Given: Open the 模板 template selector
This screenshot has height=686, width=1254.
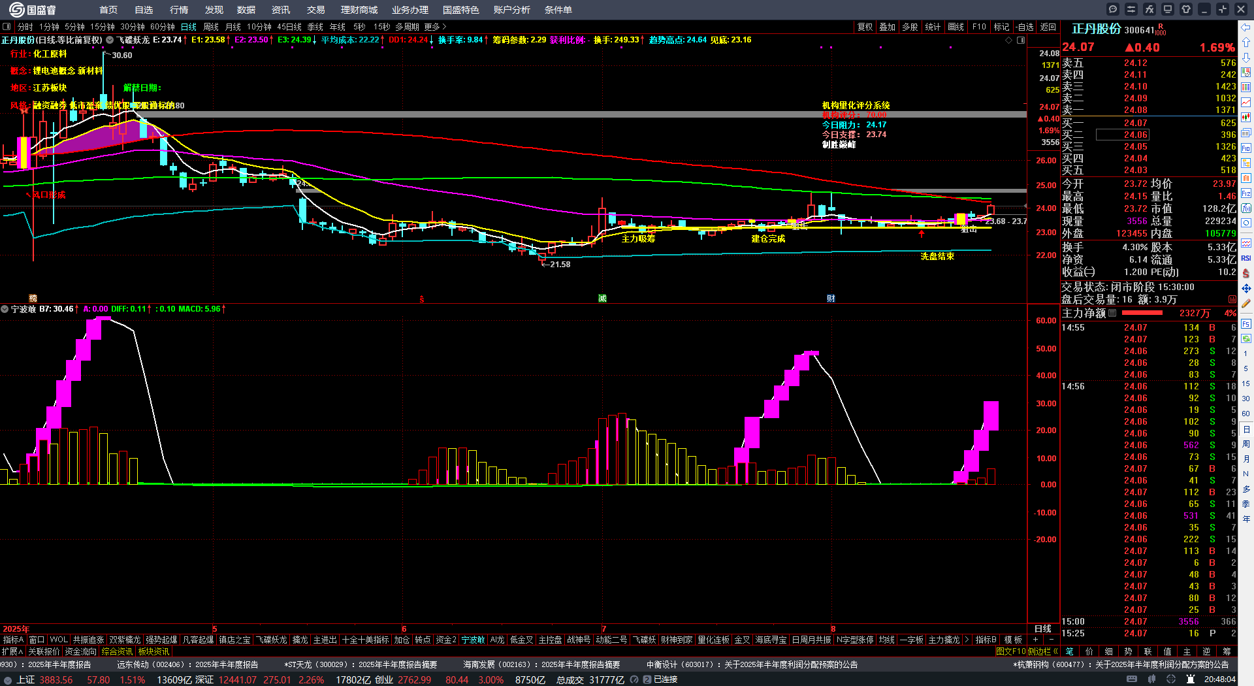Looking at the screenshot, I should click(x=1013, y=640).
